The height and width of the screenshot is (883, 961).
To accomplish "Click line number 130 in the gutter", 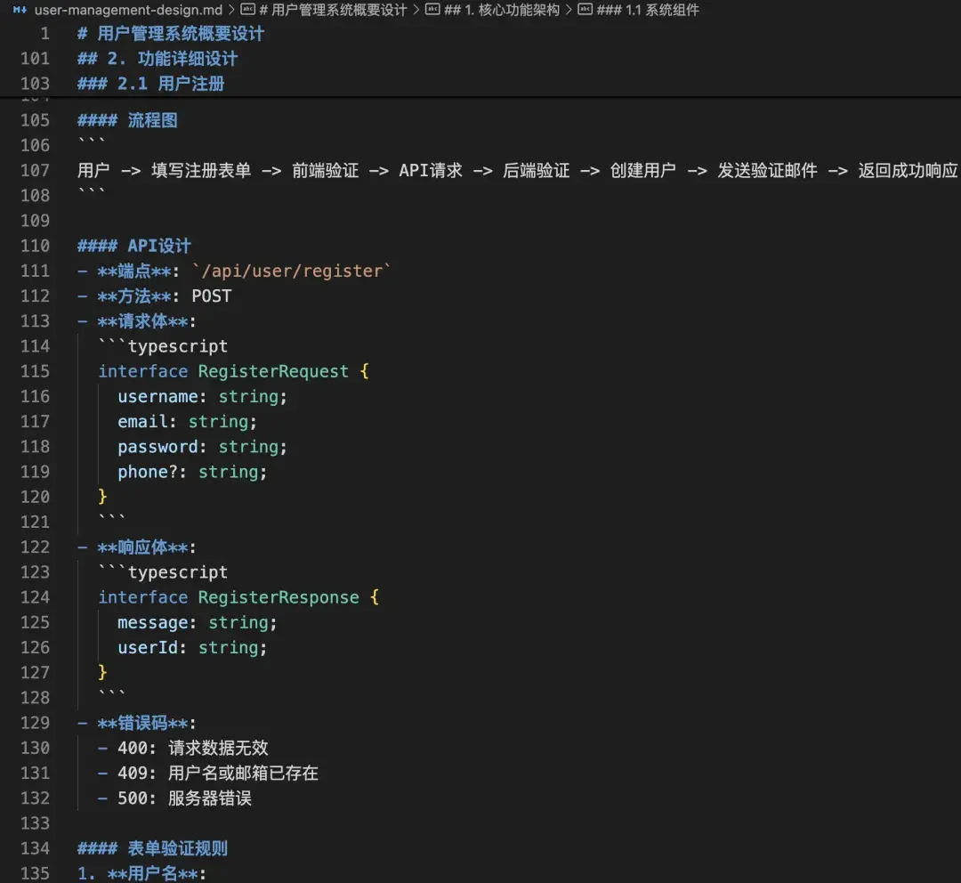I will [x=36, y=748].
